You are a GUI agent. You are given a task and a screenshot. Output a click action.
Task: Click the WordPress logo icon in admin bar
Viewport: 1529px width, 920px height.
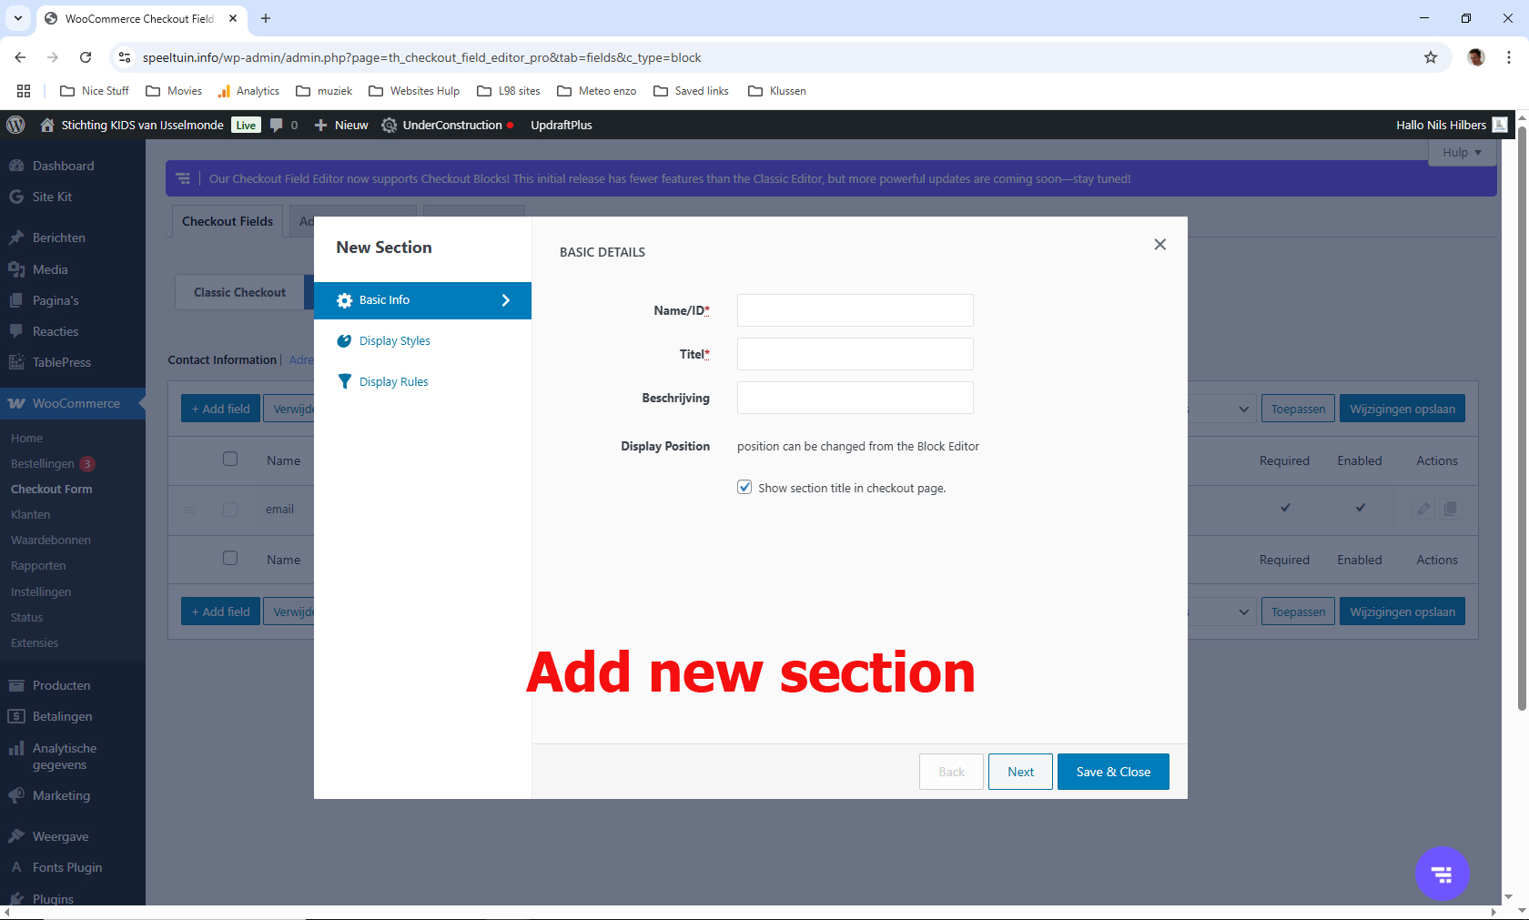[15, 125]
